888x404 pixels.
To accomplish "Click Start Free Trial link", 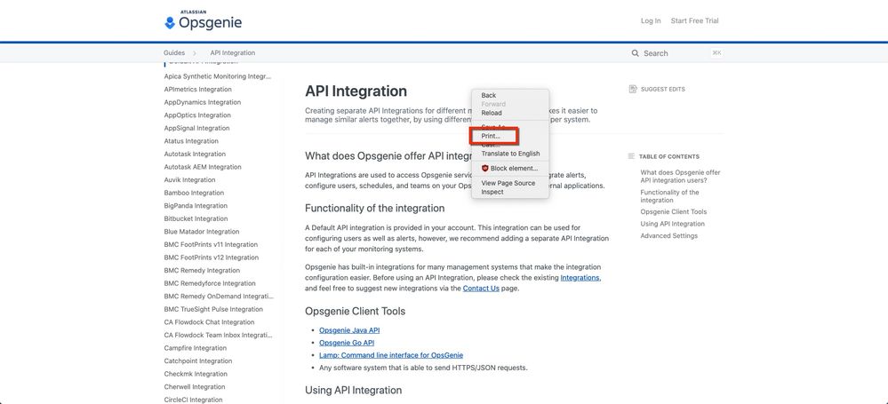I will click(694, 21).
